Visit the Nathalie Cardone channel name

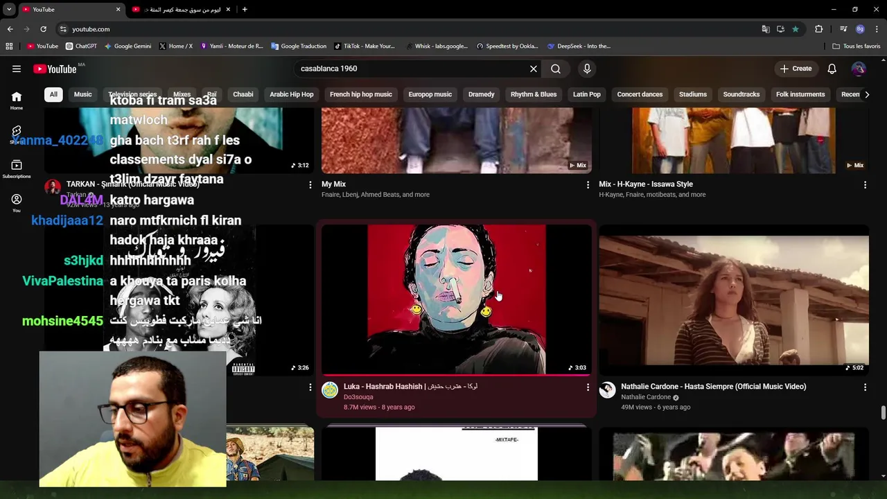pyautogui.click(x=646, y=397)
